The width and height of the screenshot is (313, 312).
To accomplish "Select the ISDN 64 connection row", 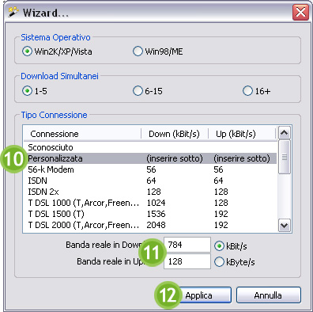I will [x=150, y=181].
